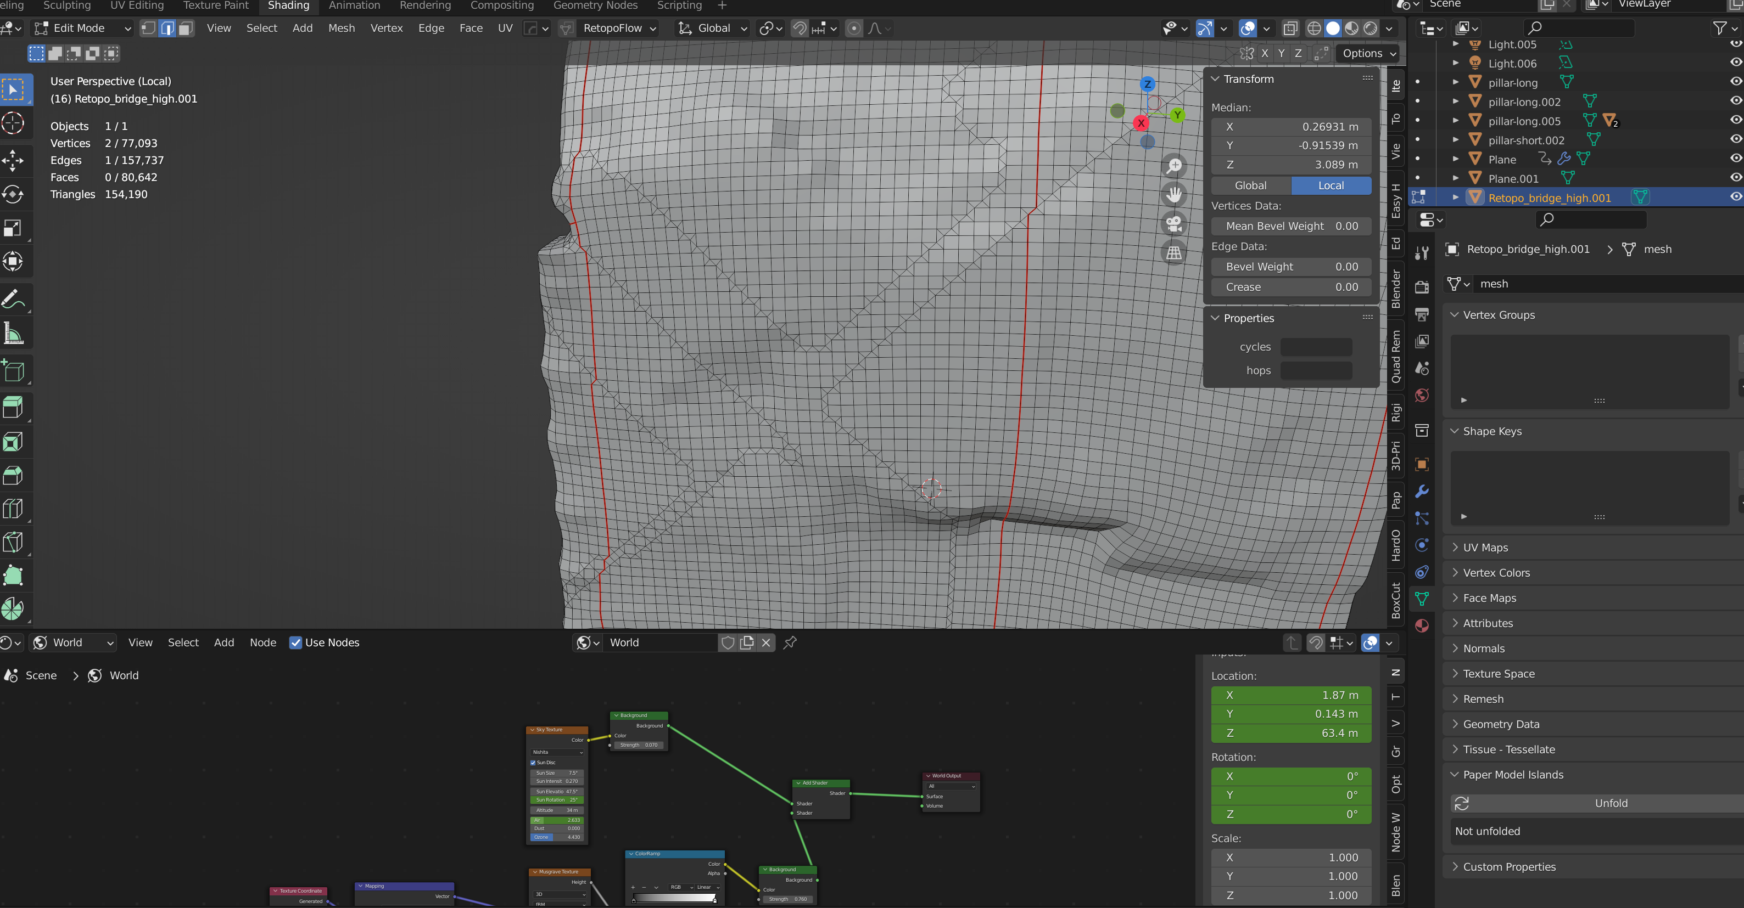Open the Material properties tab icon

pos(1422,626)
